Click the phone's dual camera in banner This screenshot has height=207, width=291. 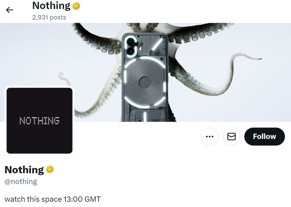(130, 46)
